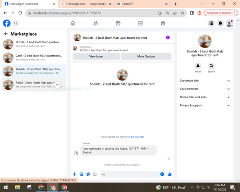The width and height of the screenshot is (240, 192).
Task: Open a new browser tab
Action: tap(175, 4)
